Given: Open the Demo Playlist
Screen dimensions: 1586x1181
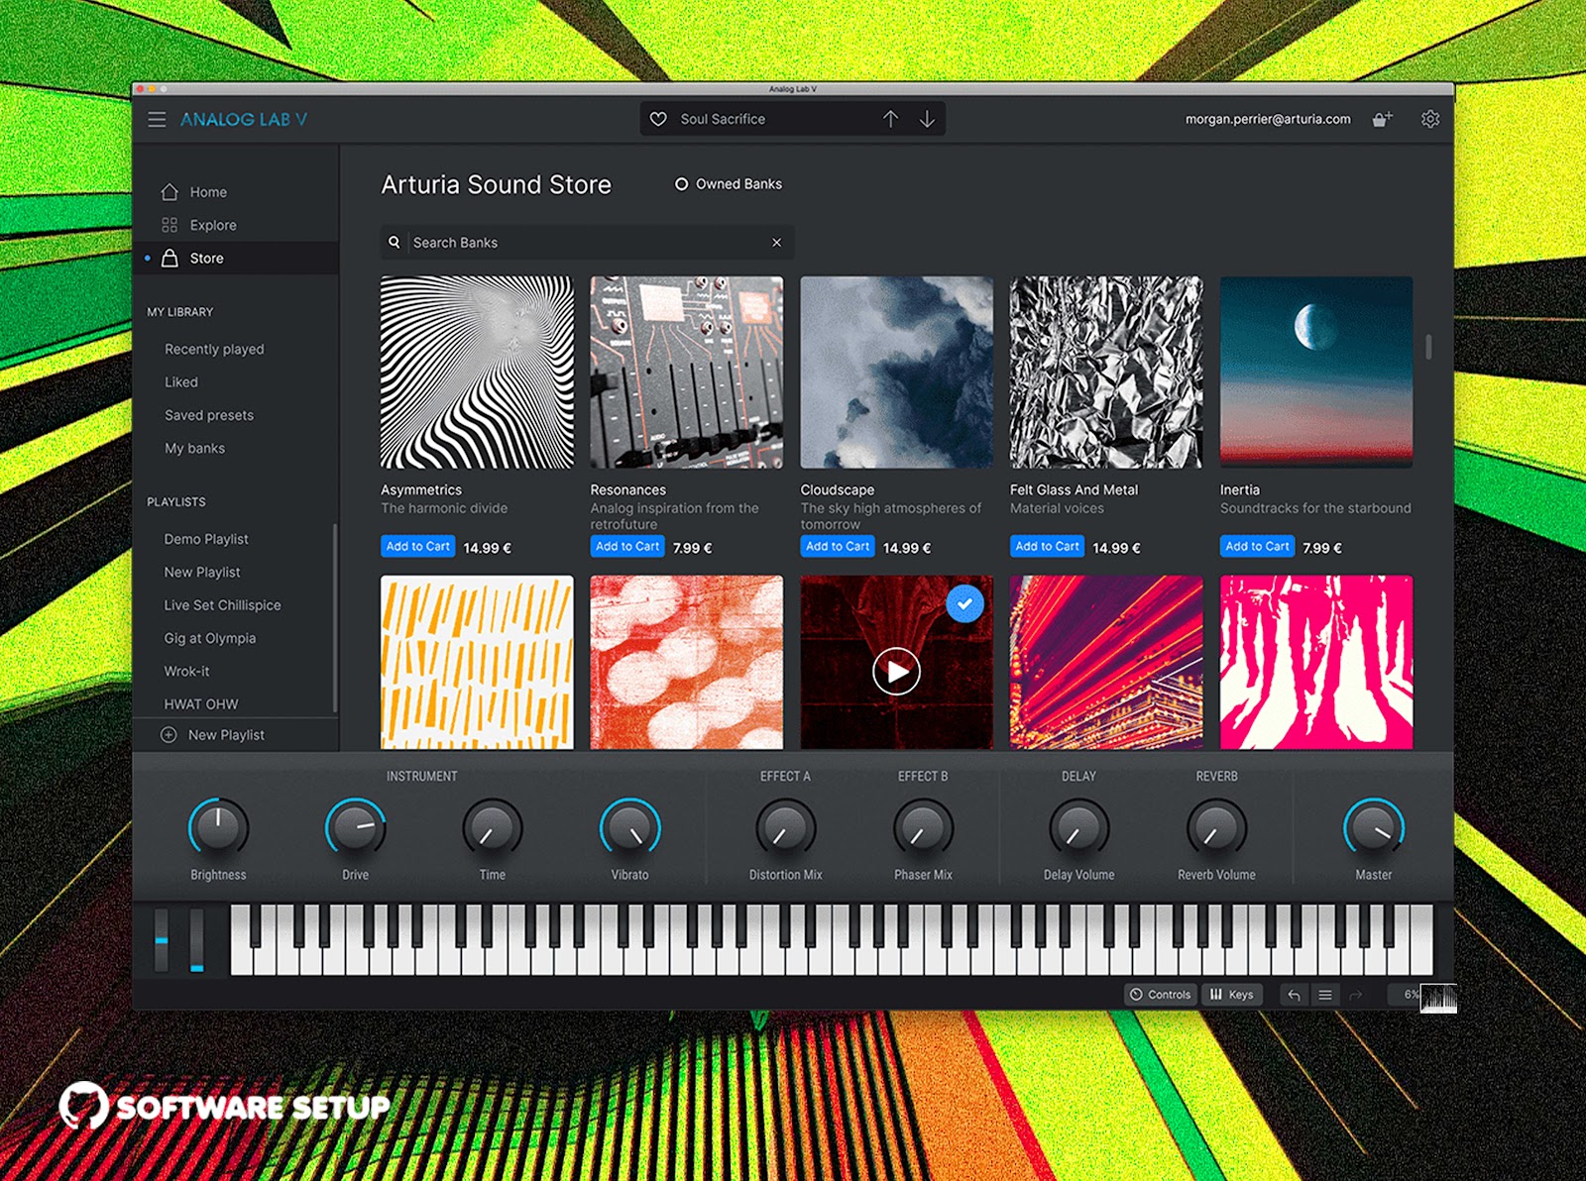Looking at the screenshot, I should point(206,539).
